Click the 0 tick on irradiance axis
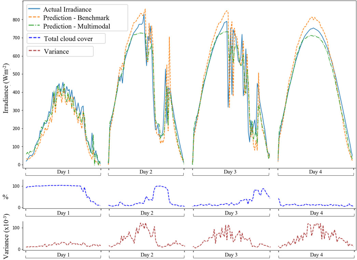 click(19, 165)
